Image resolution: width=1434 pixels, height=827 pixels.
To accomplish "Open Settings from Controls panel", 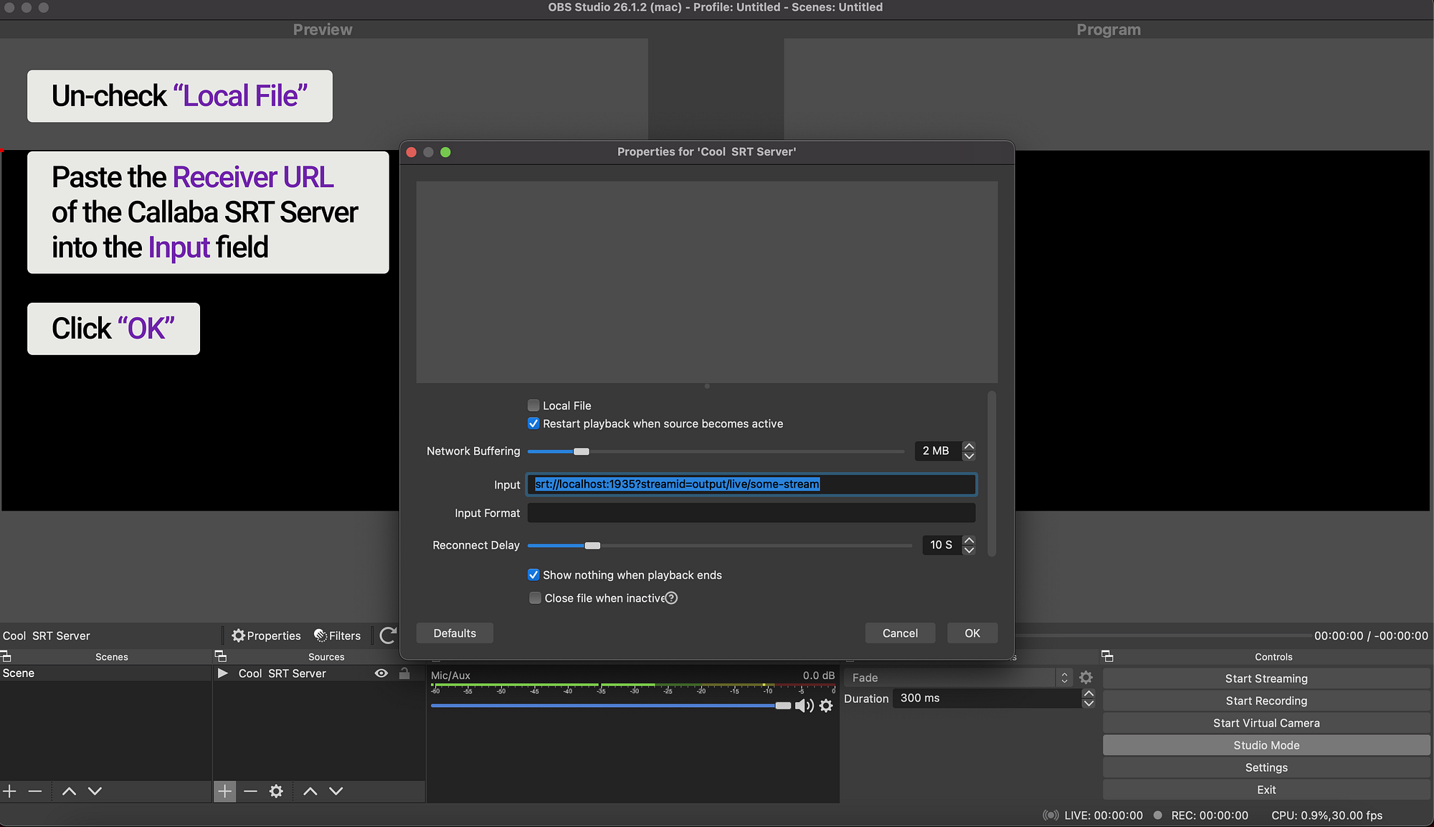I will pos(1266,767).
